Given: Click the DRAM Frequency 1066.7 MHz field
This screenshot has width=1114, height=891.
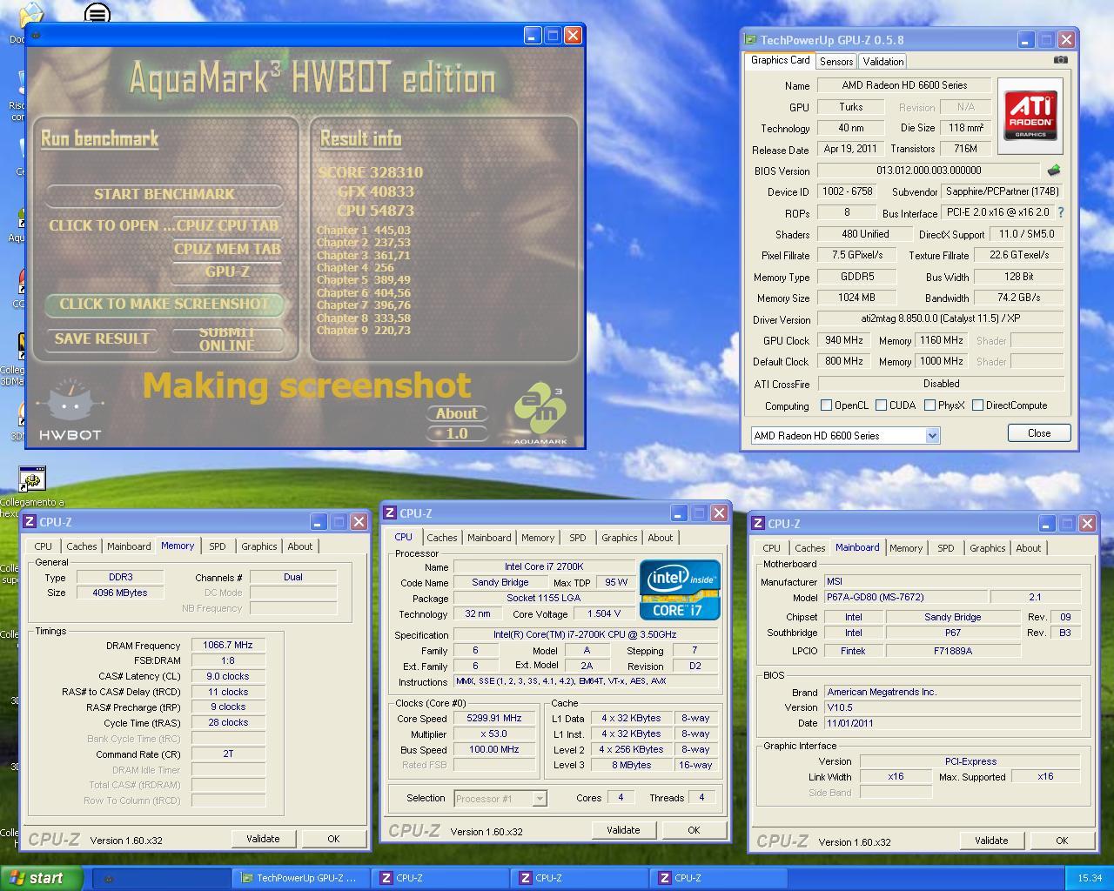Looking at the screenshot, I should [228, 646].
